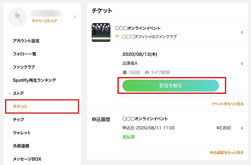Viewport: 251px width, 165px height.
Task: Click the matchstick profile avatar icon
Action: [18, 17]
